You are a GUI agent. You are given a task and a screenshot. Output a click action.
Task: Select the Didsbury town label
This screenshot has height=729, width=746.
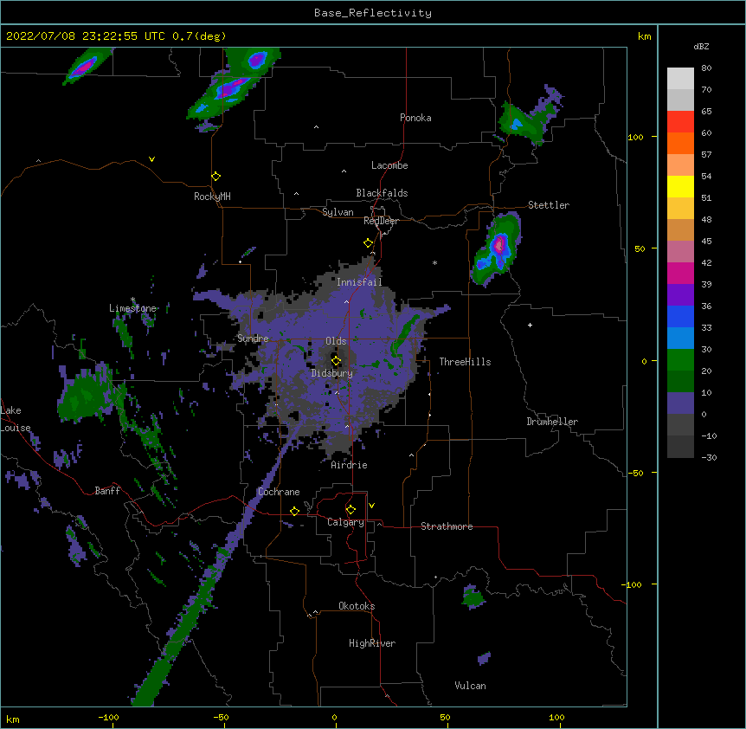(x=332, y=373)
